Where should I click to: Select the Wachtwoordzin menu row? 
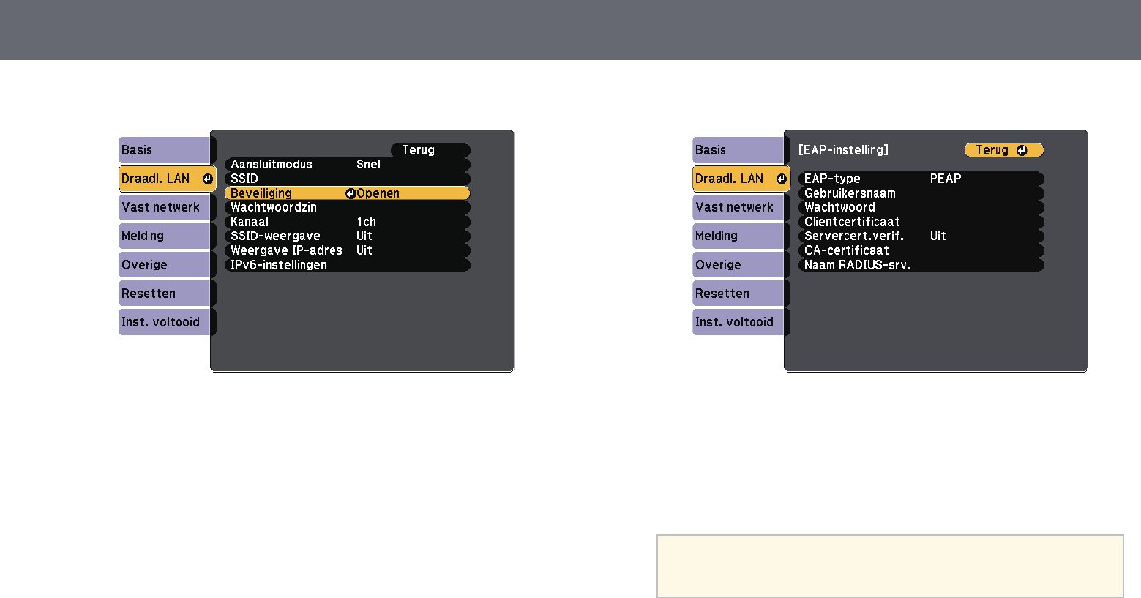347,207
